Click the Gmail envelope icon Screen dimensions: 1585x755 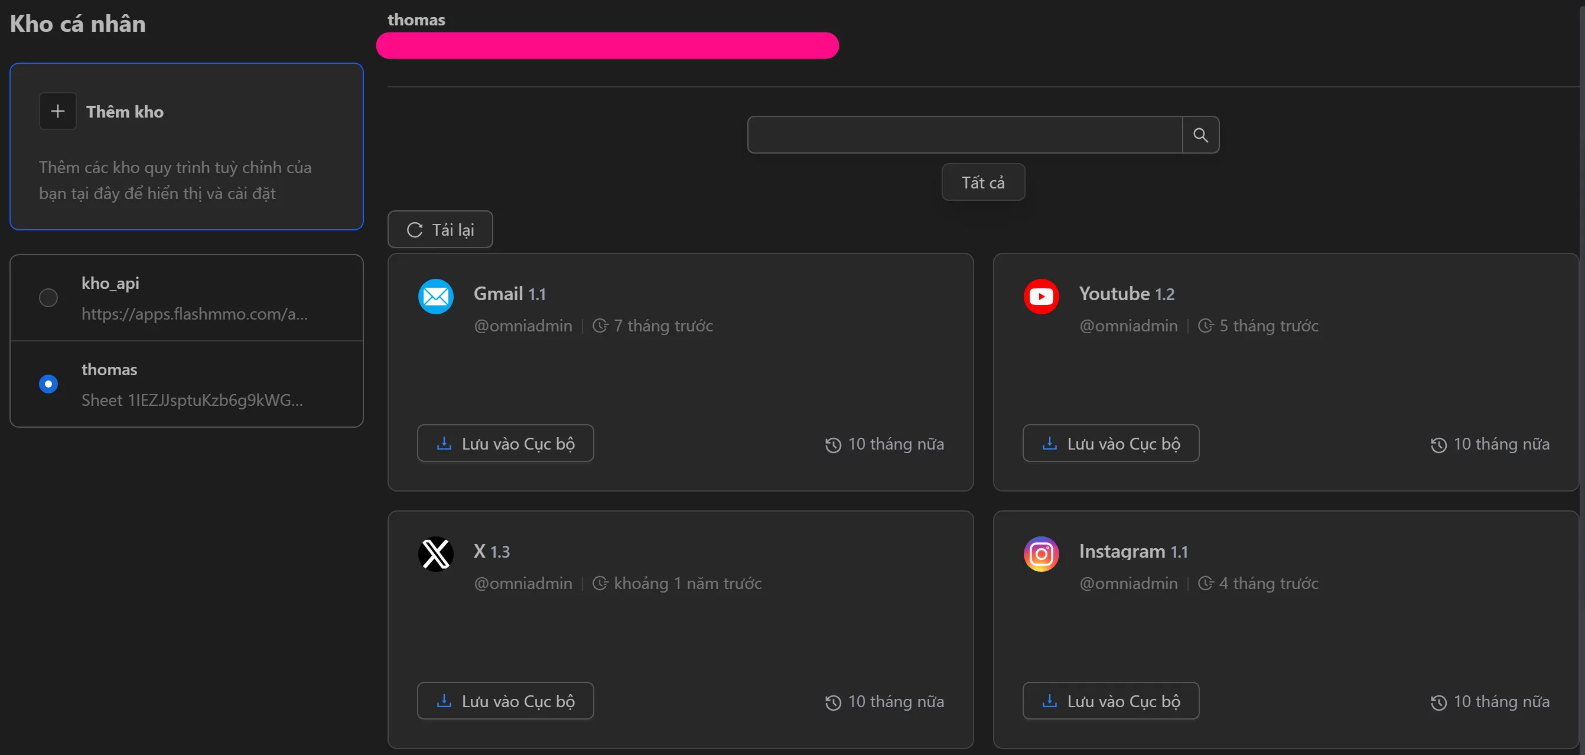click(435, 297)
